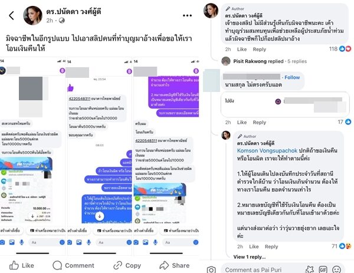
Task: Open the emoji smiley icon in comment bar
Action: tap(336, 269)
